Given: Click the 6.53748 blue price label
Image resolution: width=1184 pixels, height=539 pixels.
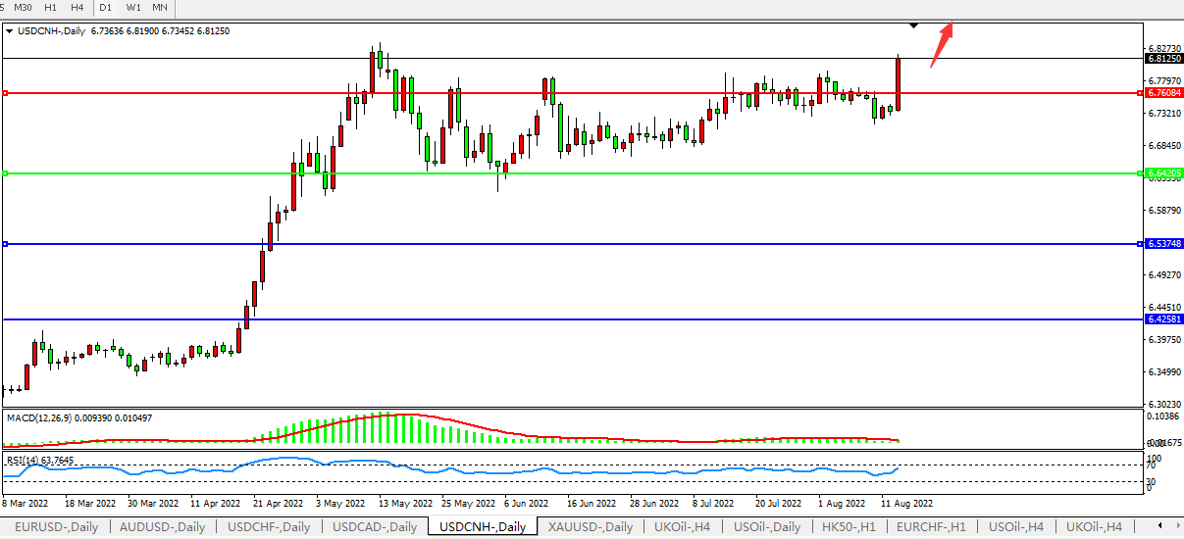Looking at the screenshot, I should tap(1162, 244).
